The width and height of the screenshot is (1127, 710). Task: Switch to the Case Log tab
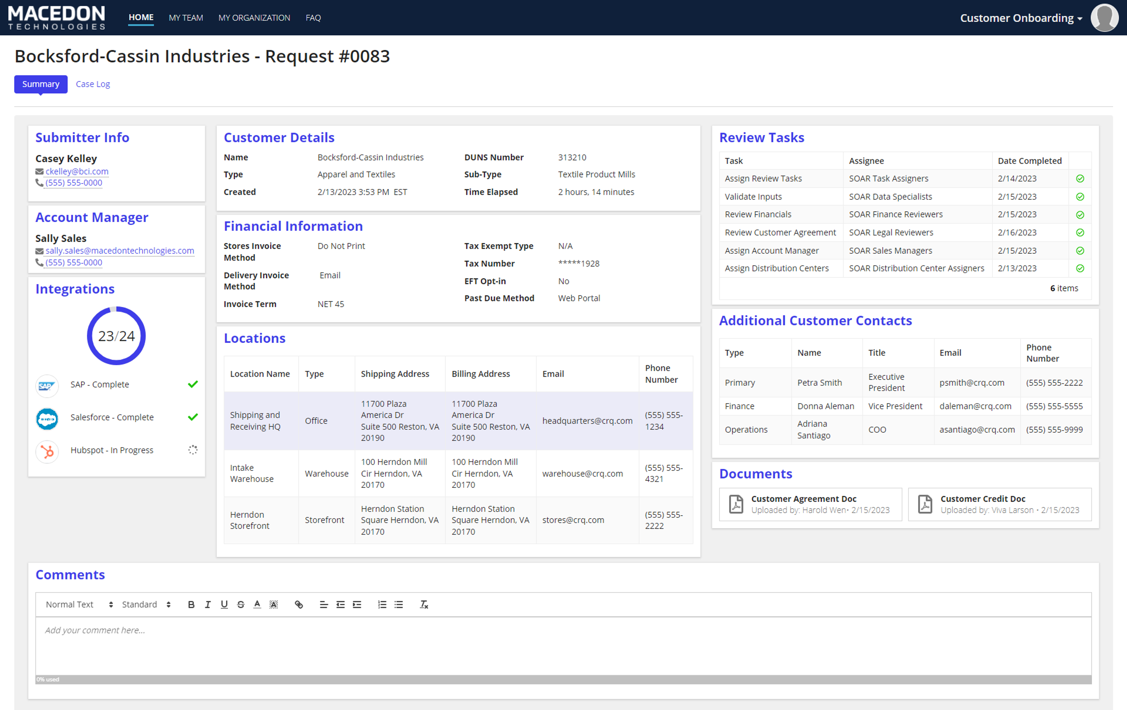pos(93,84)
